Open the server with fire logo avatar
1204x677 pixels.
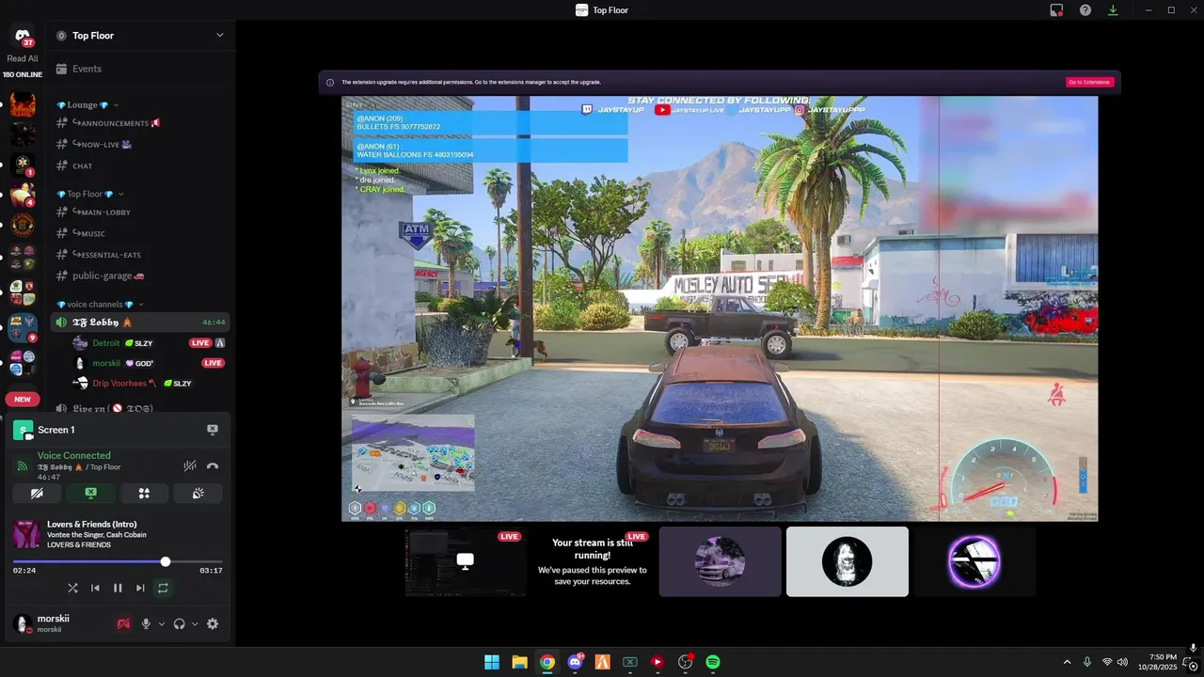click(x=23, y=103)
